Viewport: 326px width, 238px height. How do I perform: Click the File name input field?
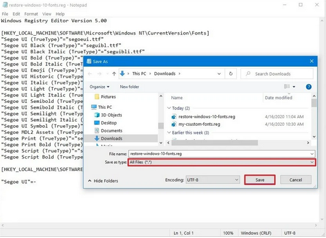pos(222,154)
